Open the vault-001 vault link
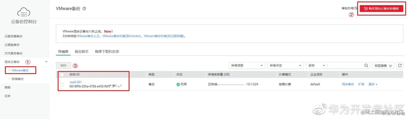The width and height of the screenshot is (408, 119). click(x=76, y=82)
